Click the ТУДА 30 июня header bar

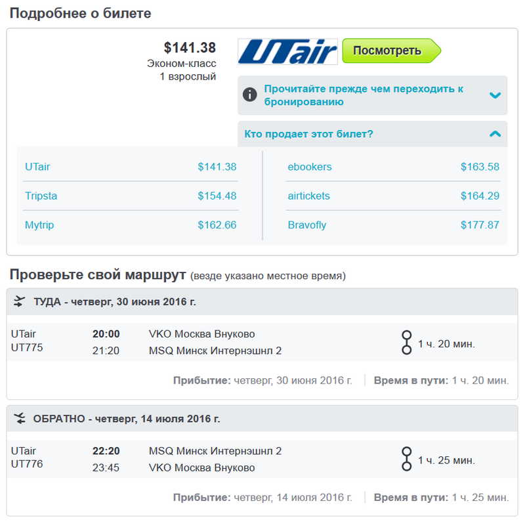[262, 301]
